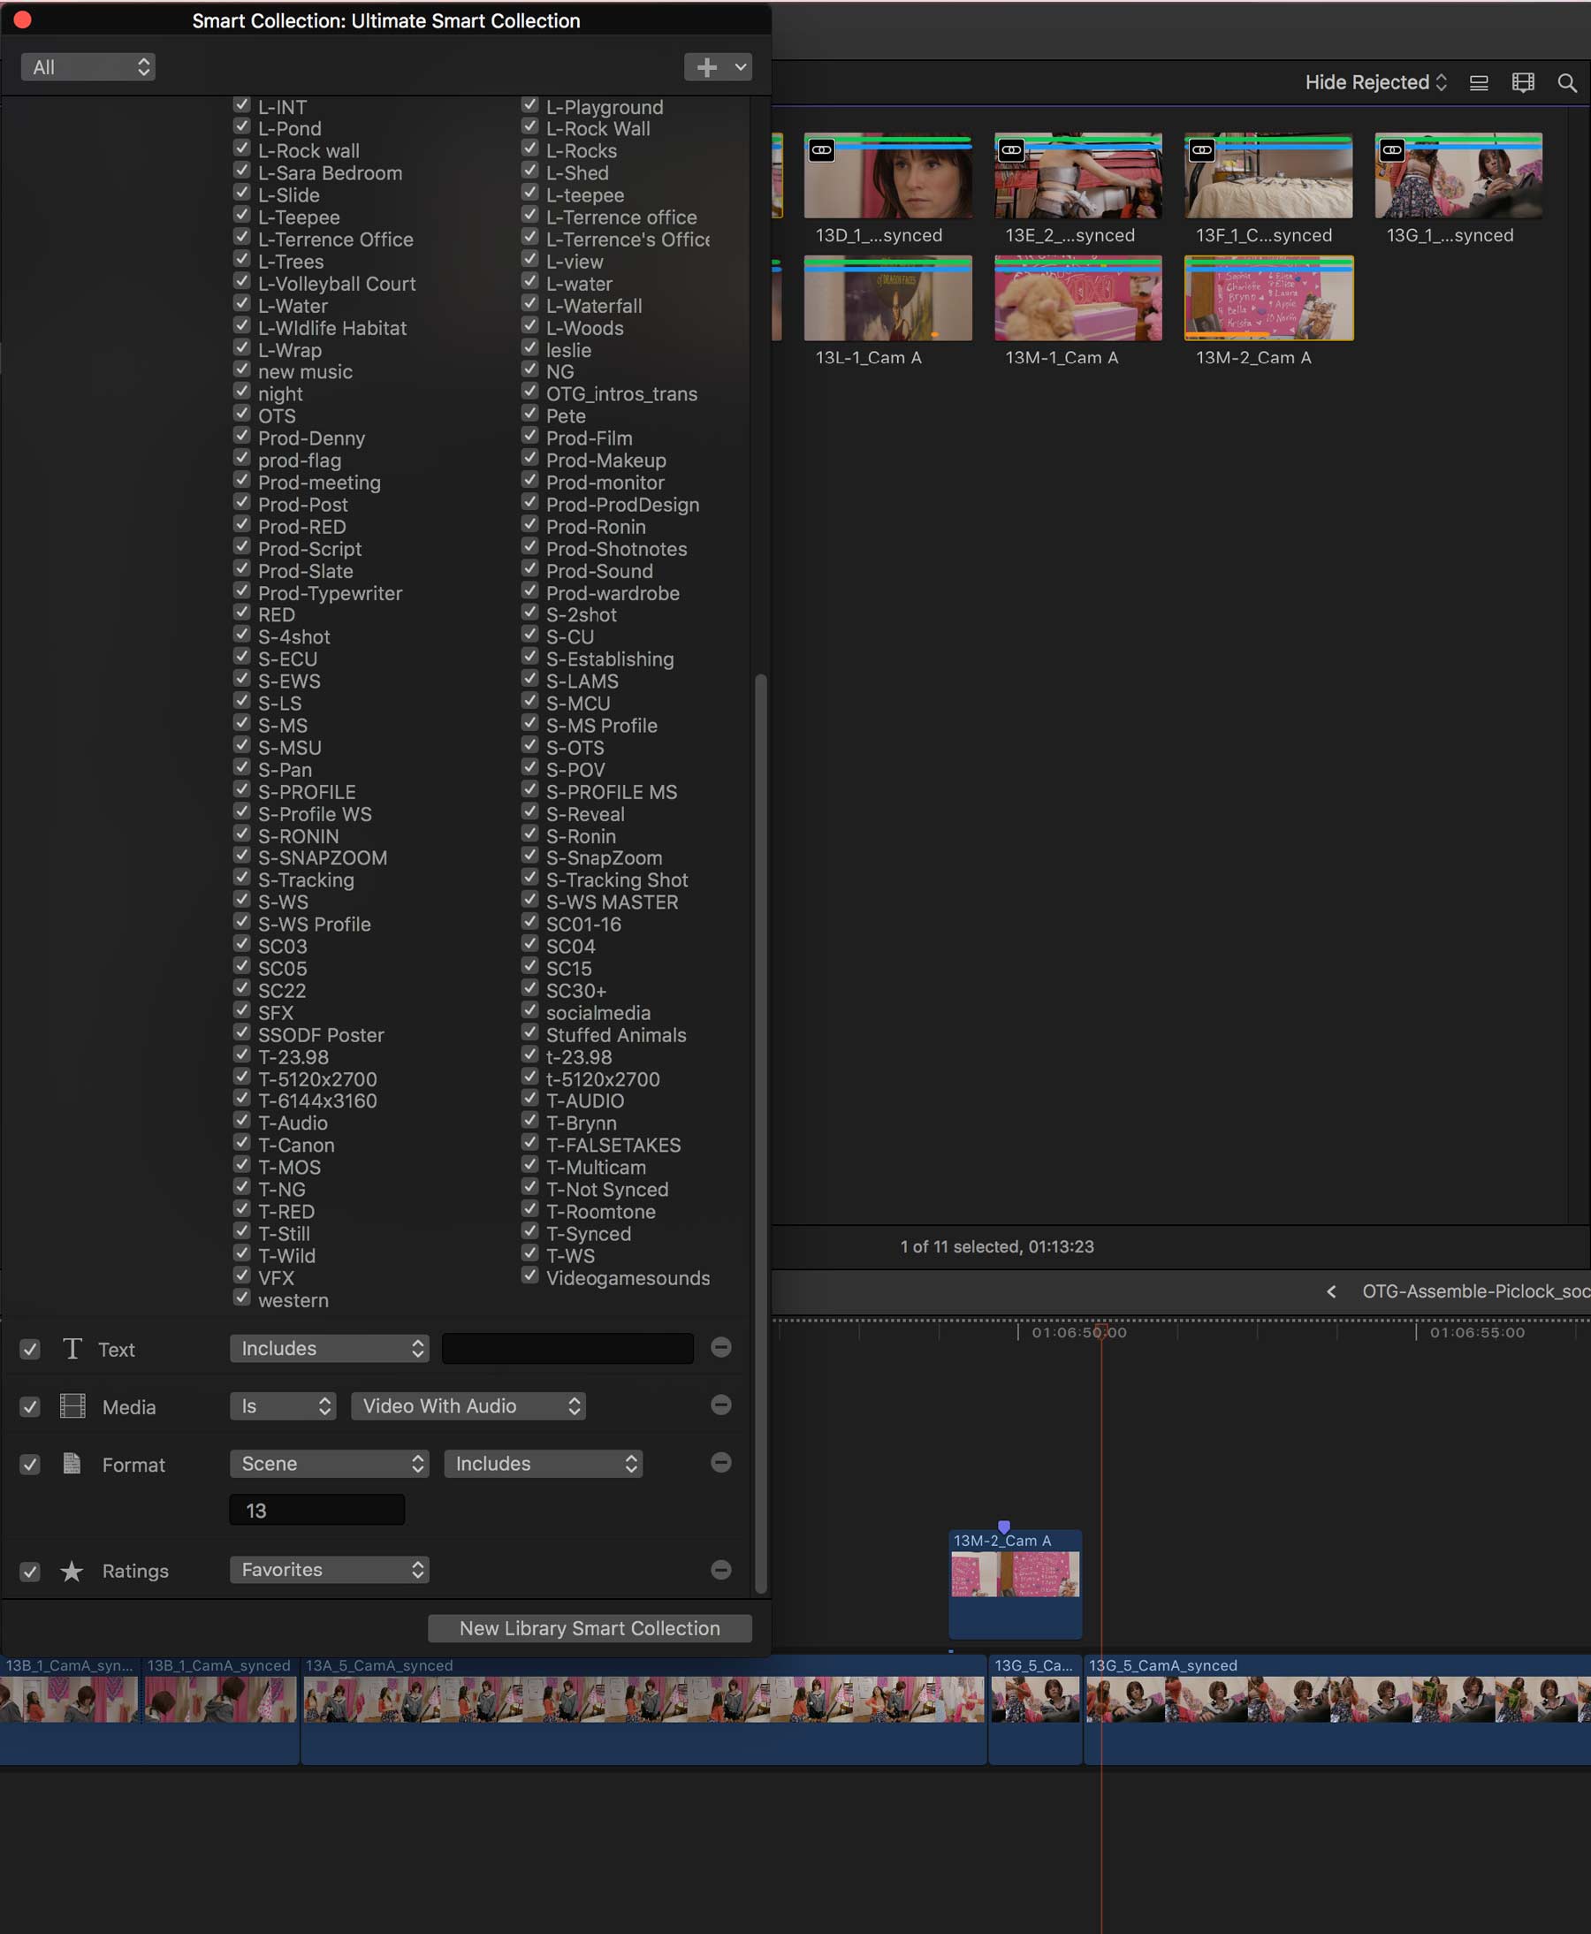Open the browser search magnifier icon

click(1567, 82)
